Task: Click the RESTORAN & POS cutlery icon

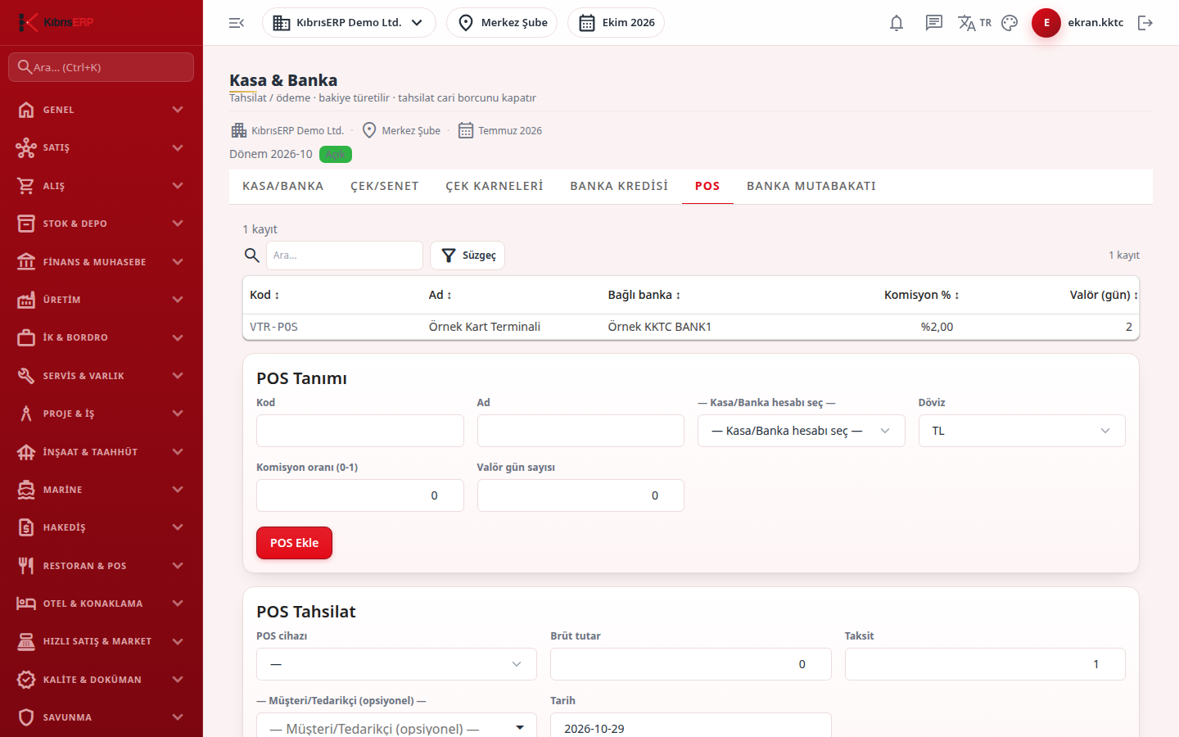Action: [26, 566]
